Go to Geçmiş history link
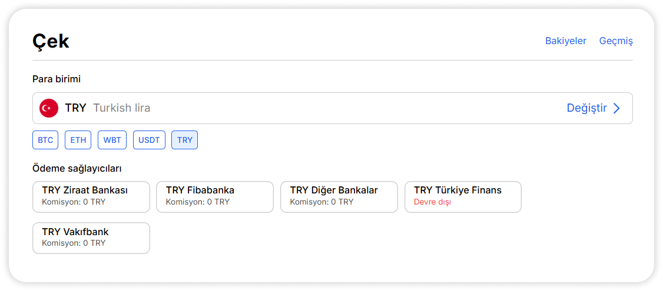Screen dimensions: 663x291 click(x=616, y=41)
